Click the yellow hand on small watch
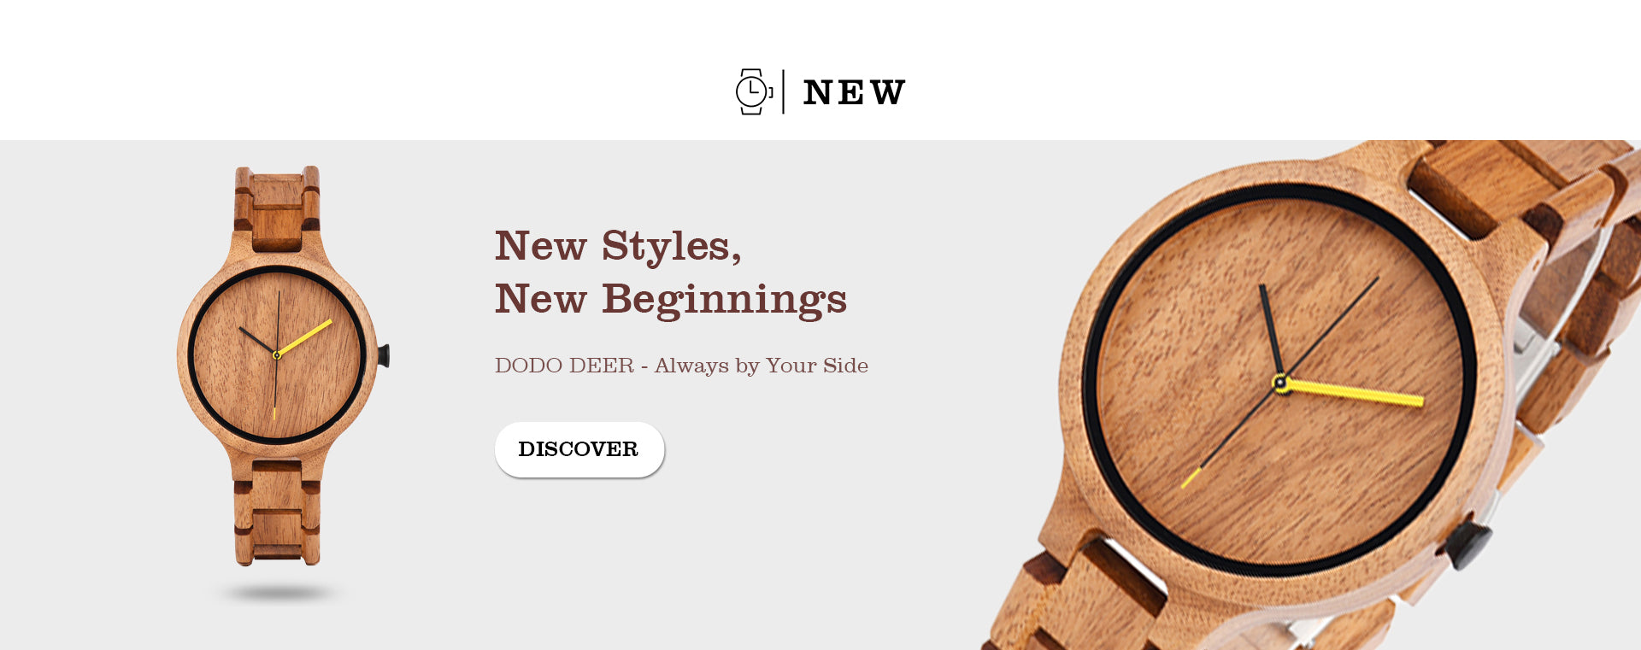This screenshot has width=1641, height=650. 303,337
